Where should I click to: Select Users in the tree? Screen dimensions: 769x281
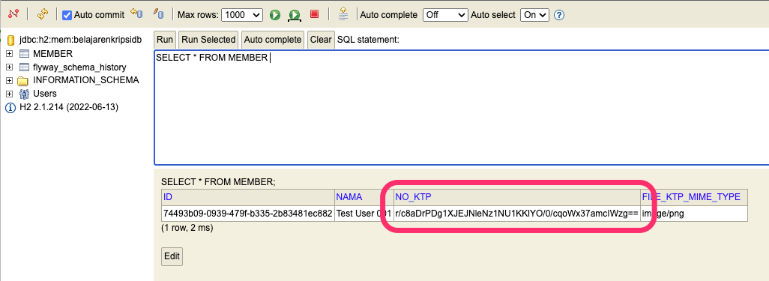coord(45,93)
